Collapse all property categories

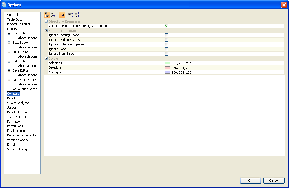(x=77, y=15)
